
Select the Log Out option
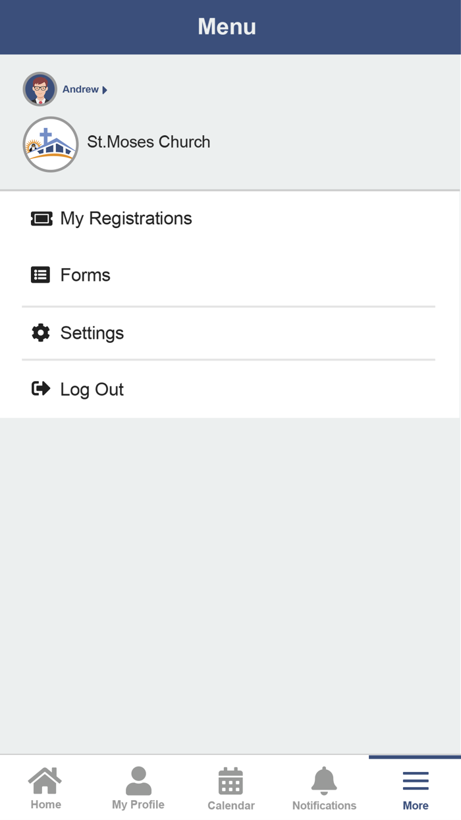pos(92,390)
